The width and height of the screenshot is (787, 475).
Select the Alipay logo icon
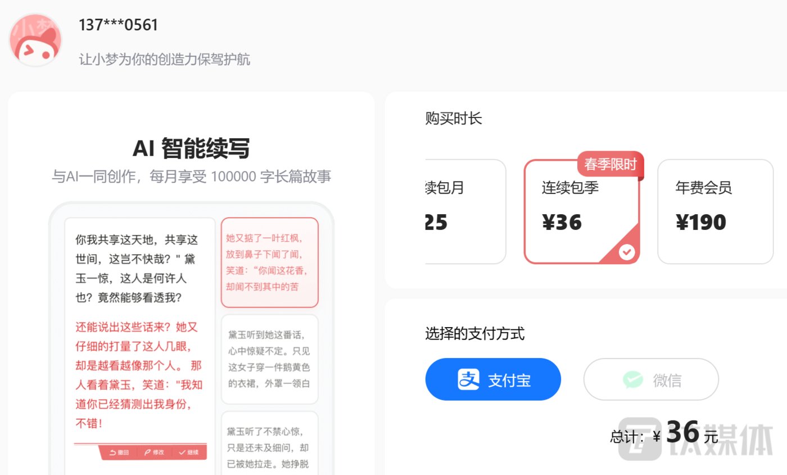tap(468, 379)
